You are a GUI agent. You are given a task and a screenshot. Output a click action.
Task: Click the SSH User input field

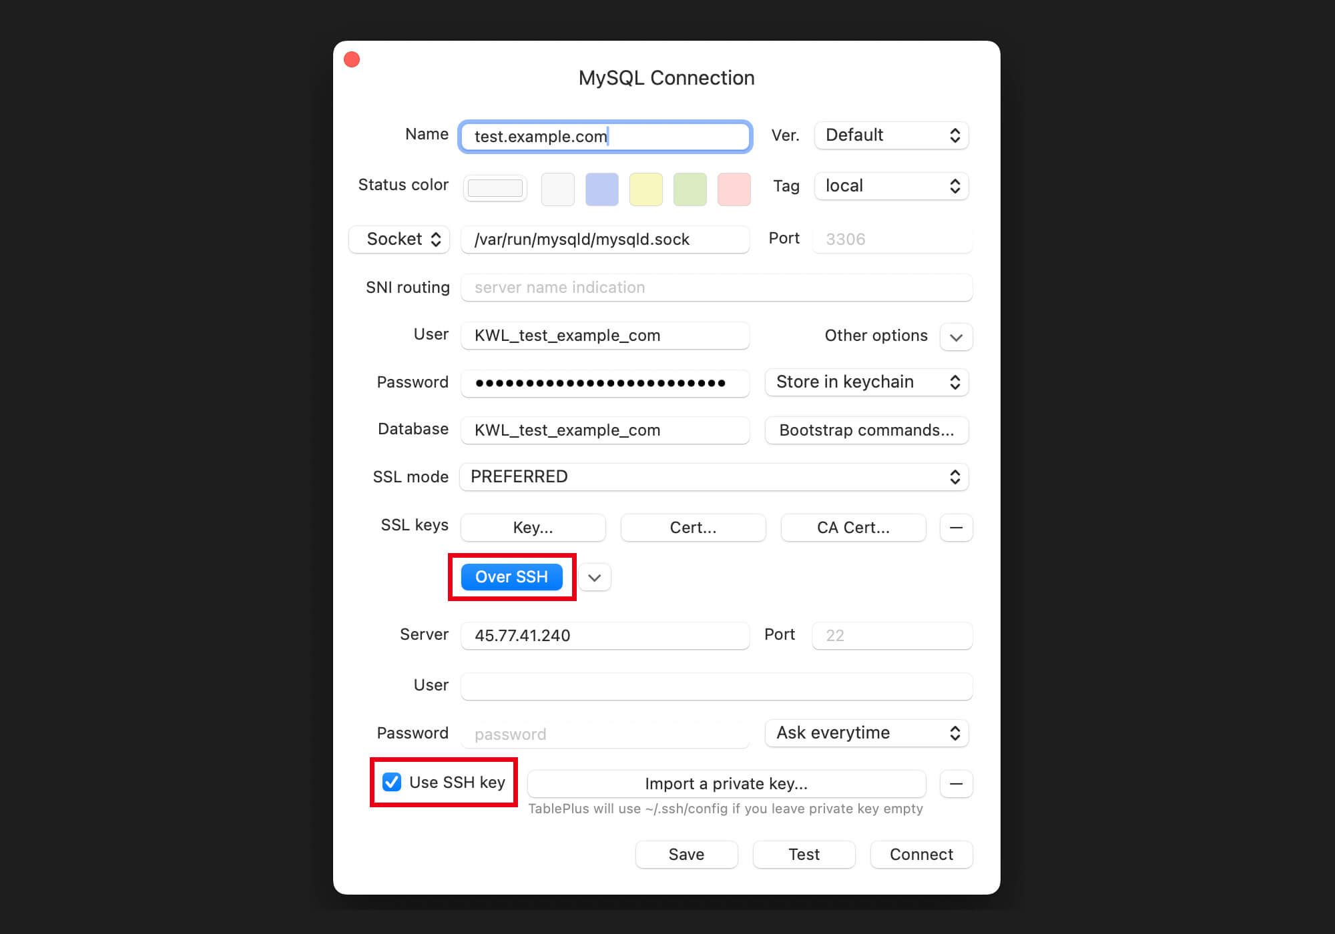[x=716, y=686]
